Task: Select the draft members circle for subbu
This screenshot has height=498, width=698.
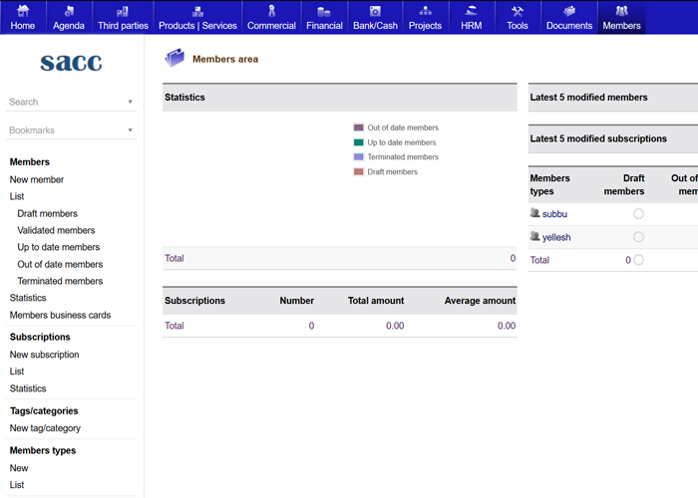Action: click(x=638, y=214)
